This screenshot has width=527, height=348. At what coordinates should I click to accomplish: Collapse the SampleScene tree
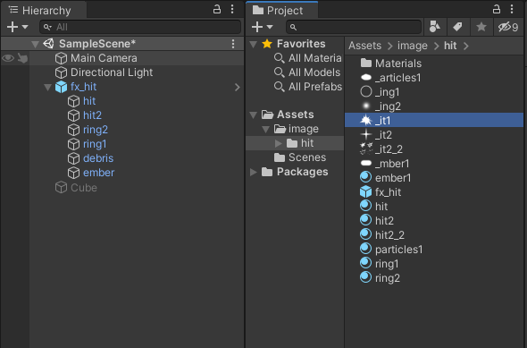click(x=35, y=44)
